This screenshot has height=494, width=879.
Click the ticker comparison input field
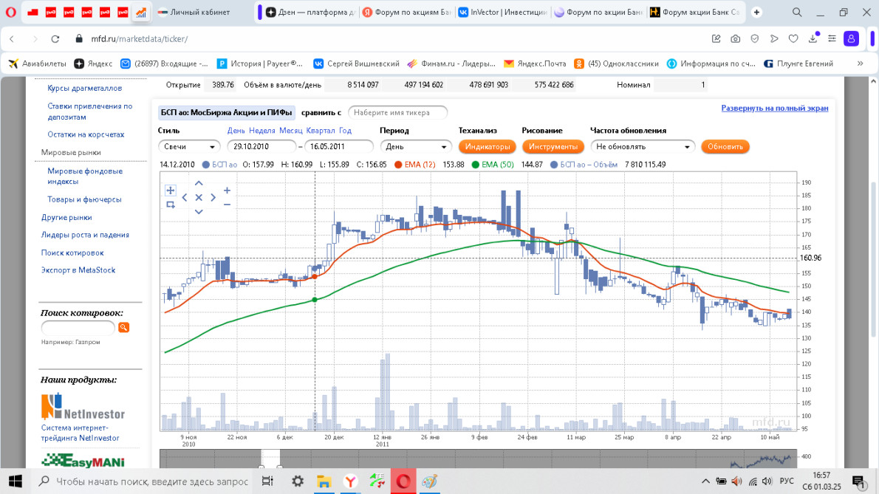click(398, 112)
